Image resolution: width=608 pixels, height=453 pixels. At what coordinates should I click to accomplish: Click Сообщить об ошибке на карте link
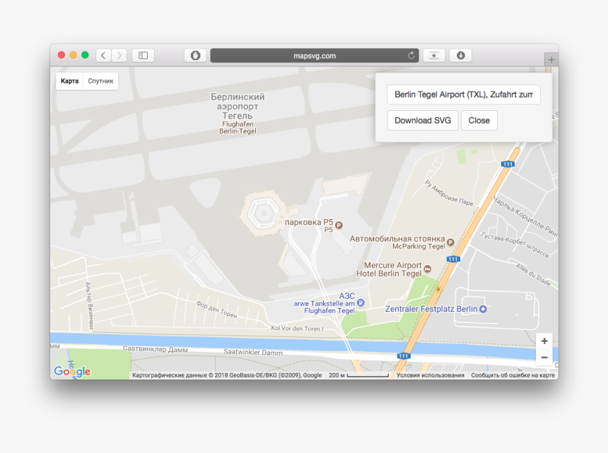(x=513, y=375)
